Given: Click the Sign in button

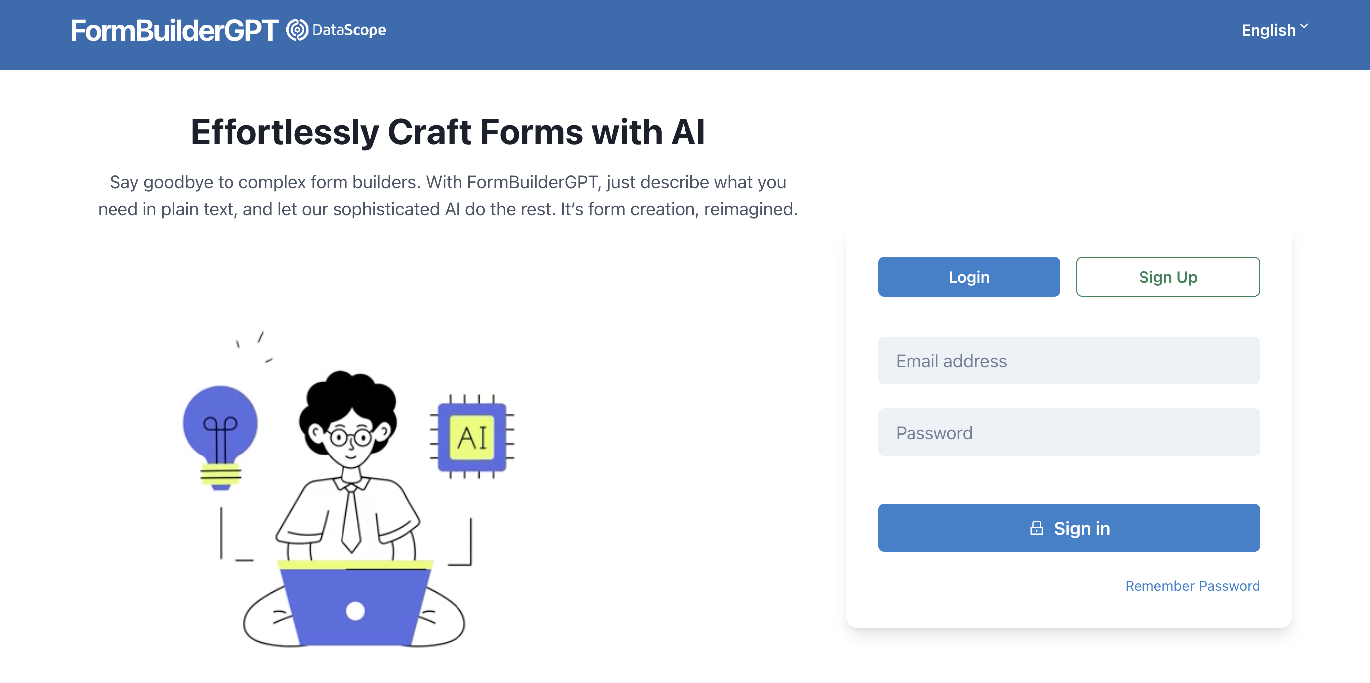Looking at the screenshot, I should tap(1068, 528).
